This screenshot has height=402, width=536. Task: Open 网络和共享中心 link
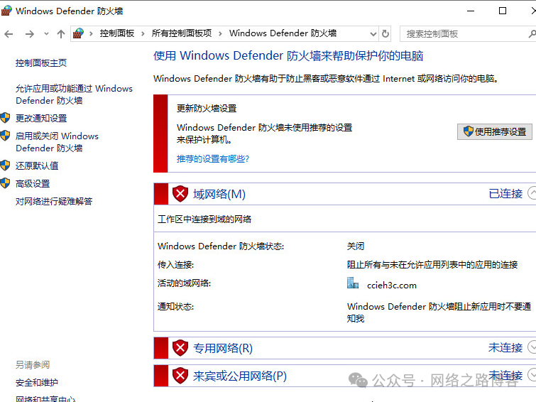(45, 399)
